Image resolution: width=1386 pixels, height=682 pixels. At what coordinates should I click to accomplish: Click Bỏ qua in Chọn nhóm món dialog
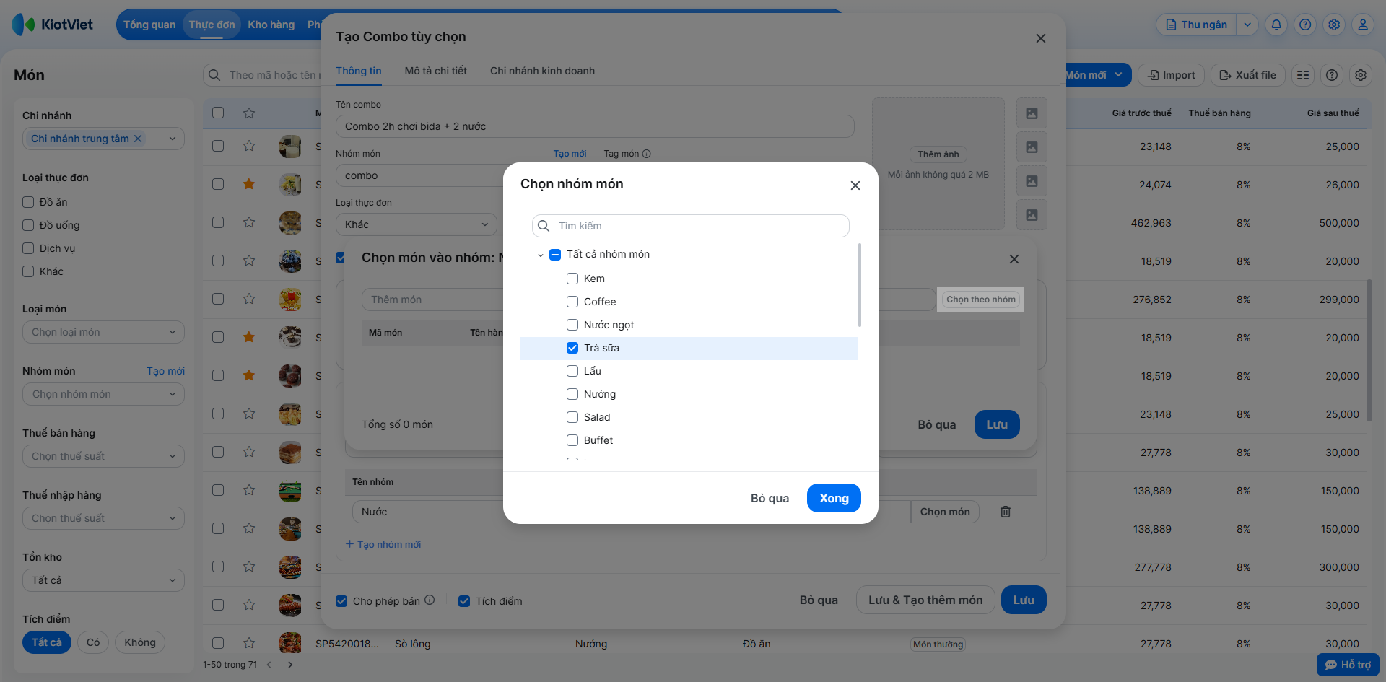770,498
